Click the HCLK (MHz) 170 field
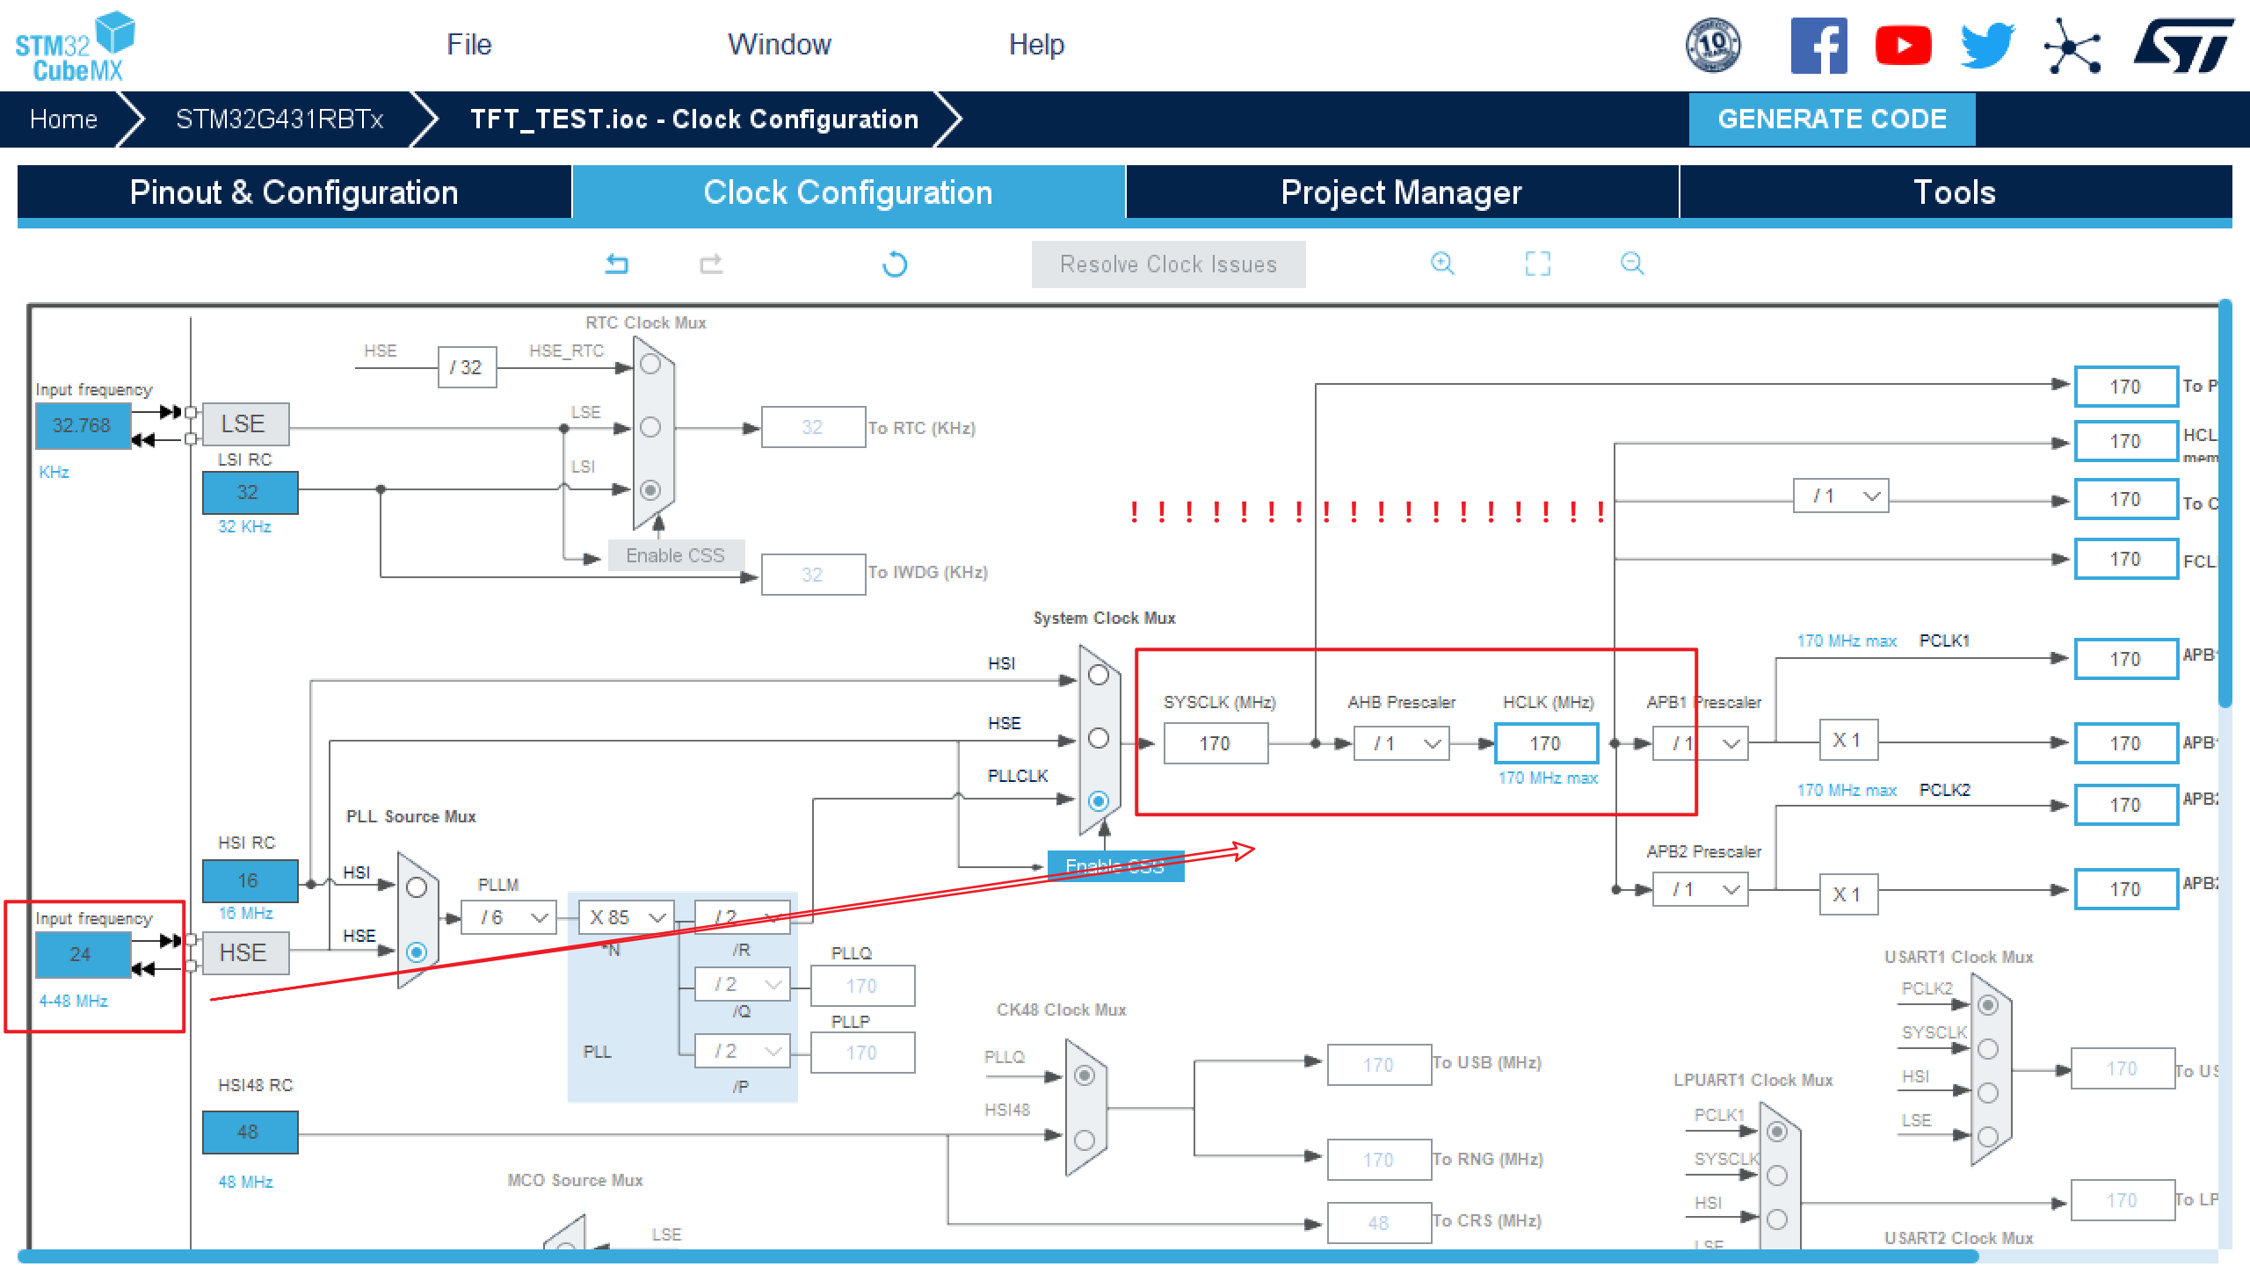 (1546, 743)
